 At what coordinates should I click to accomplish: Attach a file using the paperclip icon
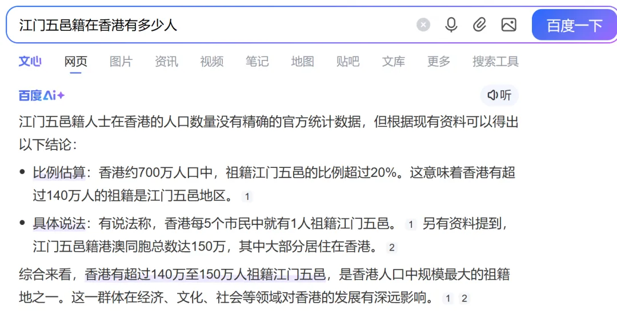[x=479, y=25]
